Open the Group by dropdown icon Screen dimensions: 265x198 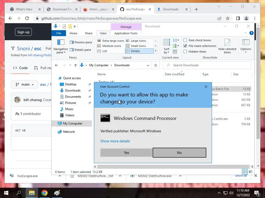(176, 40)
